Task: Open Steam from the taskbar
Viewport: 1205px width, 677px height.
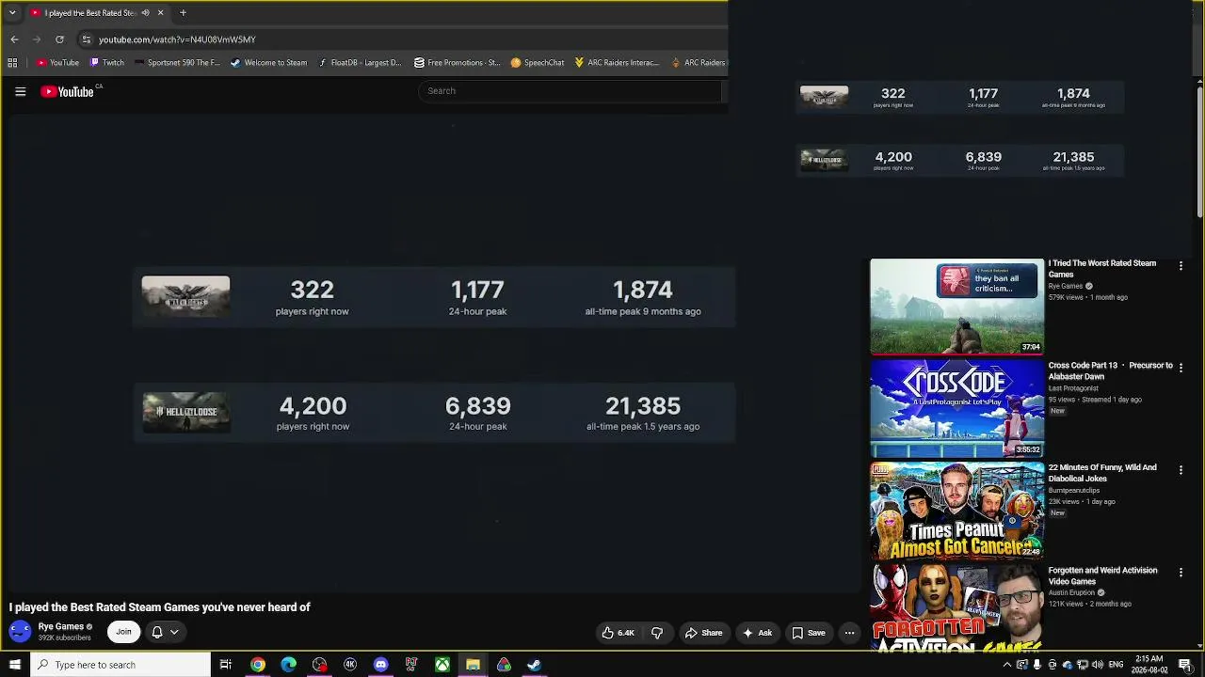Action: (534, 665)
